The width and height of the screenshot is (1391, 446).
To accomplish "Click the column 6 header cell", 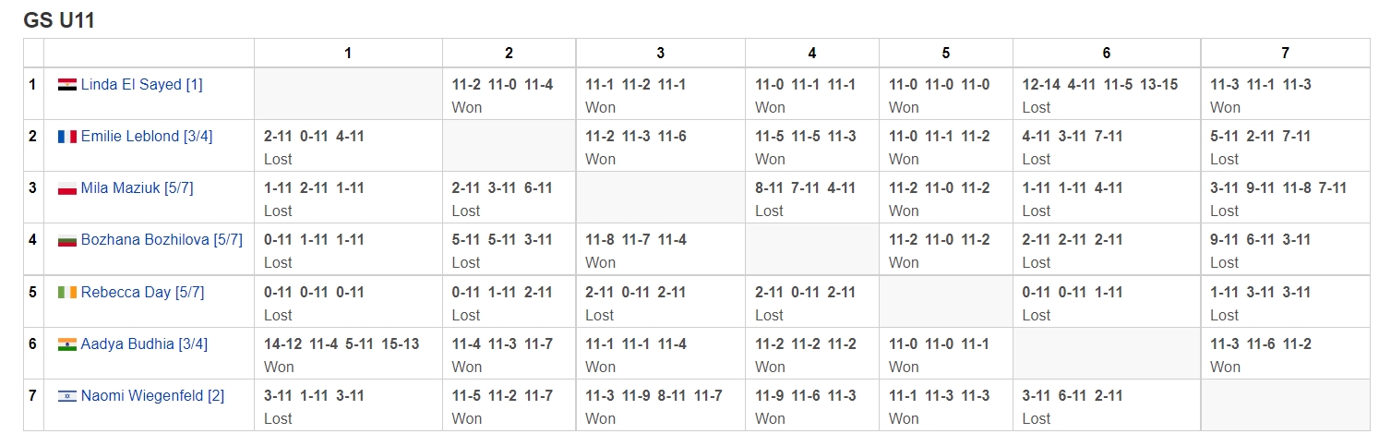I will tap(1106, 54).
